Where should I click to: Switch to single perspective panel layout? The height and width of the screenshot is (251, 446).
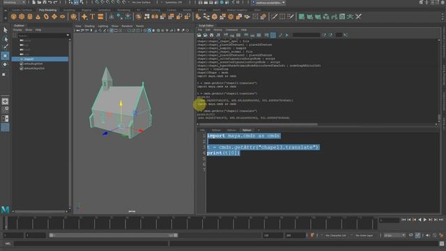5,101
